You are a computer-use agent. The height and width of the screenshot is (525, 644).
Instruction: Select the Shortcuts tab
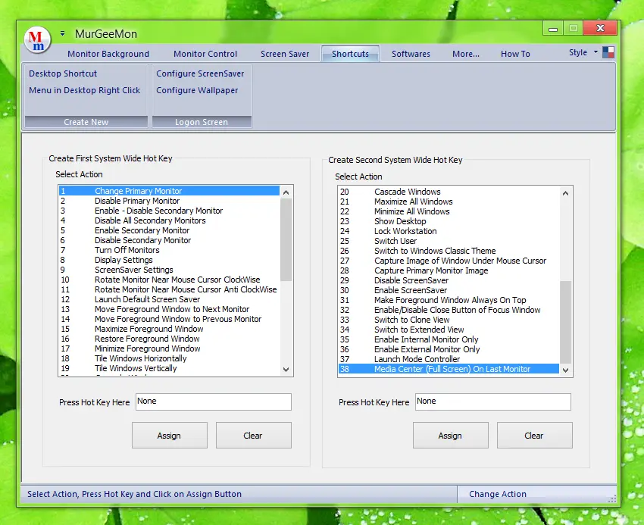click(350, 54)
